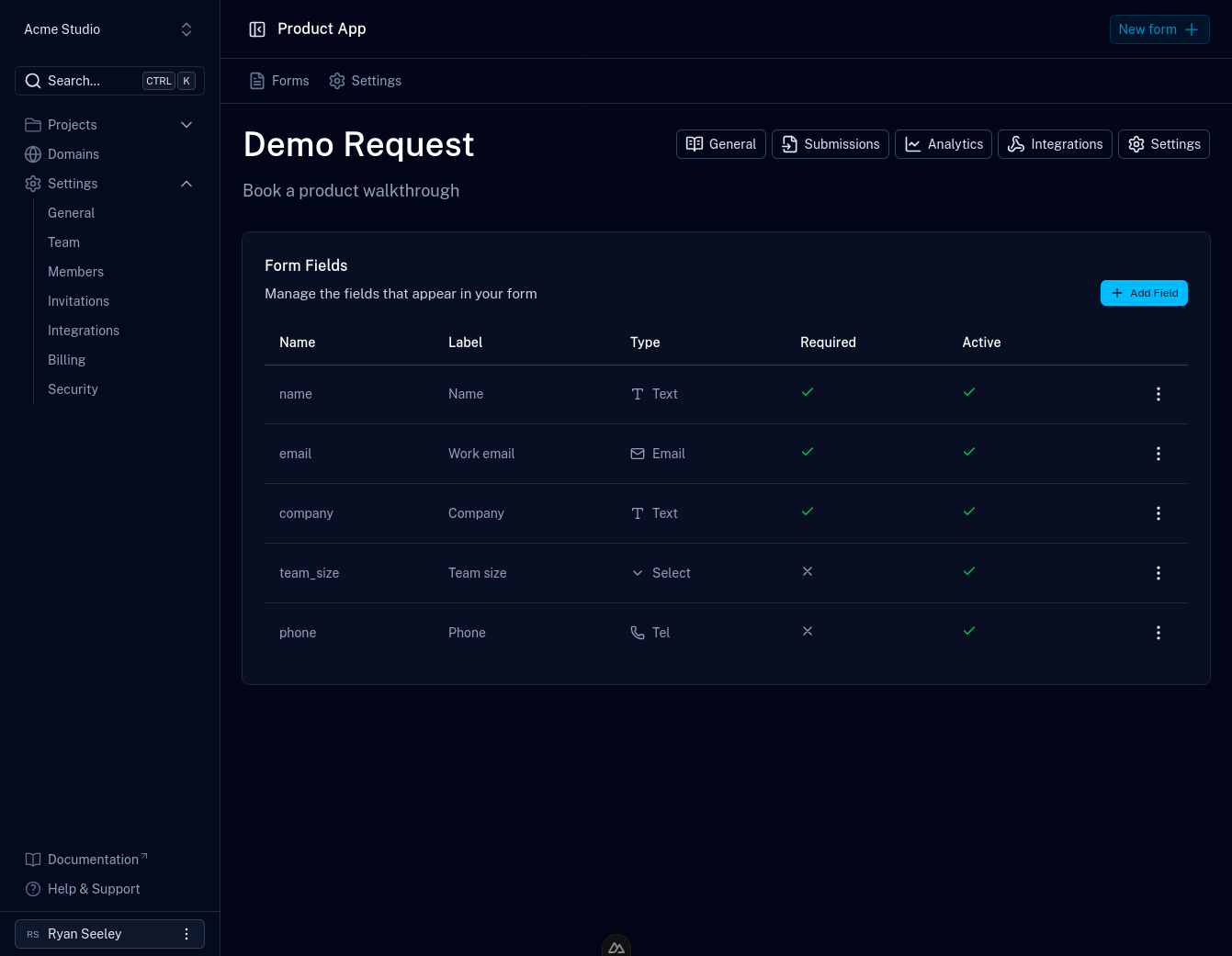This screenshot has height=956, width=1232.
Task: Click the 'Team size' label cell
Action: click(x=478, y=573)
